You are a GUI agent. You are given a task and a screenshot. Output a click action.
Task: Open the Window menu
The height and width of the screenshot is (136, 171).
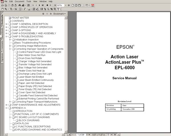click(x=43, y=1)
